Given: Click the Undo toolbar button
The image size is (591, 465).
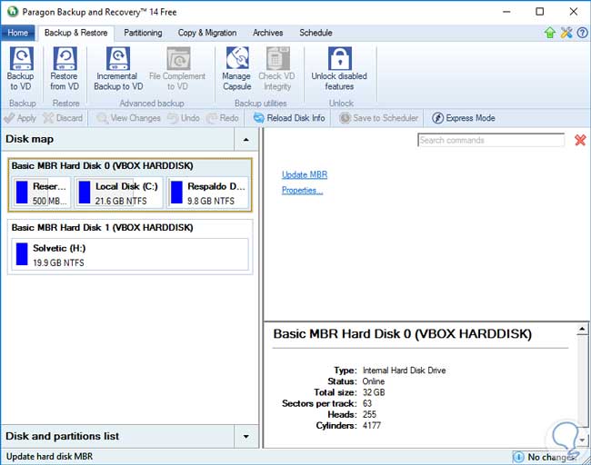Looking at the screenshot, I should [x=184, y=118].
